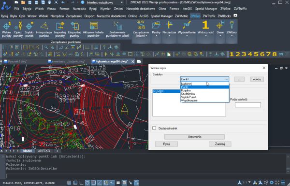The height and width of the screenshot is (186, 290).
Task: Open the status bar customization menu icon
Action: 283,183
